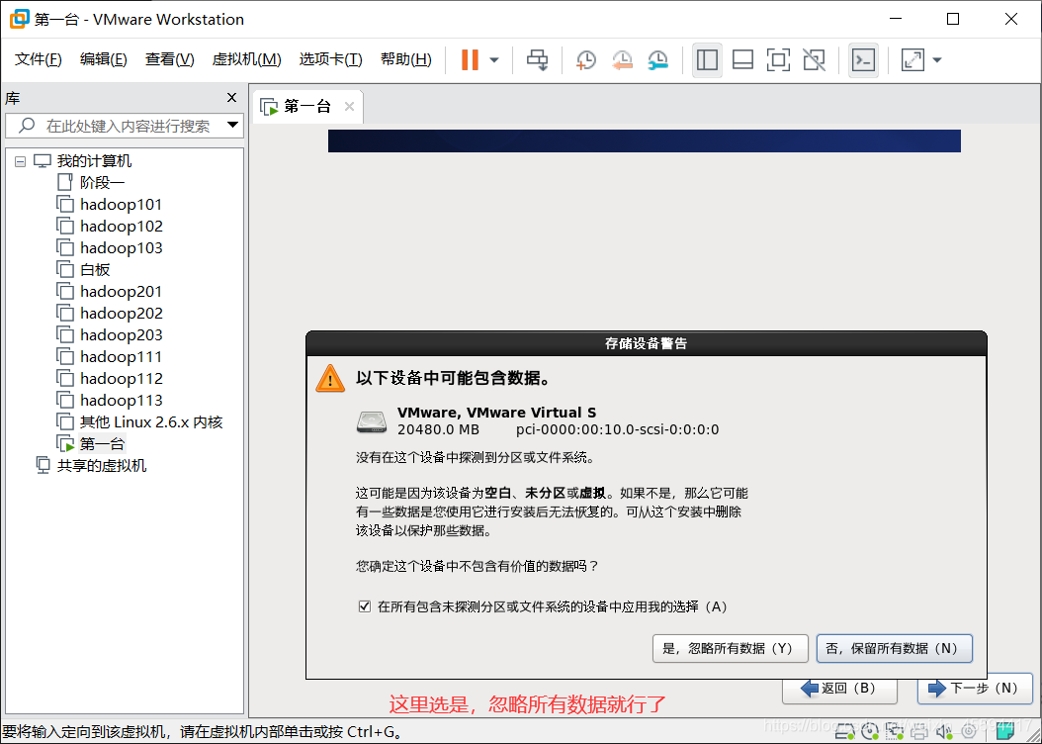Open the power options dropdown arrow
Image resolution: width=1042 pixels, height=744 pixels.
coord(494,59)
